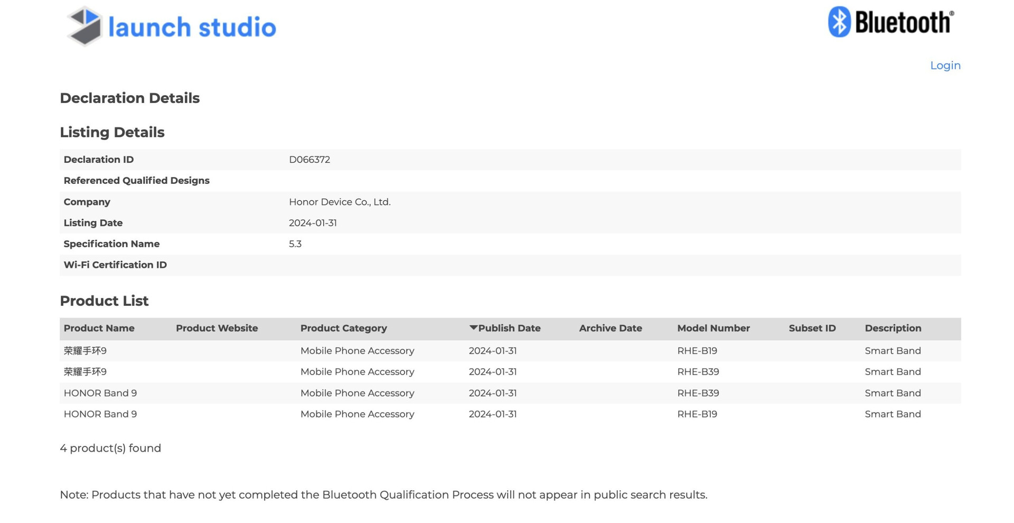Viewport: 1014px width, 523px height.
Task: Sort by Product Name column header
Action: point(99,329)
